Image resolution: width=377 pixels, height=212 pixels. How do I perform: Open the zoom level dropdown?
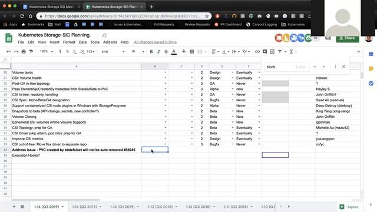46,51
